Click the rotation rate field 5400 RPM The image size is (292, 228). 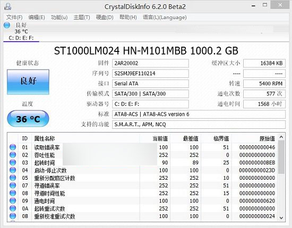pyautogui.click(x=264, y=84)
